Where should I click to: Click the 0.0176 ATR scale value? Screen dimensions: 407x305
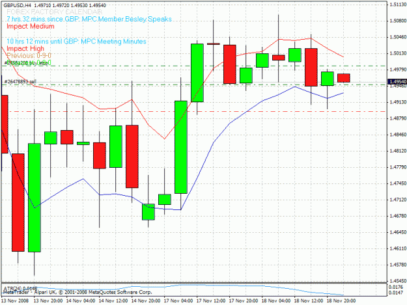[x=396, y=287]
